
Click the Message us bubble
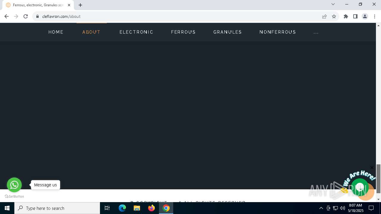click(46, 185)
